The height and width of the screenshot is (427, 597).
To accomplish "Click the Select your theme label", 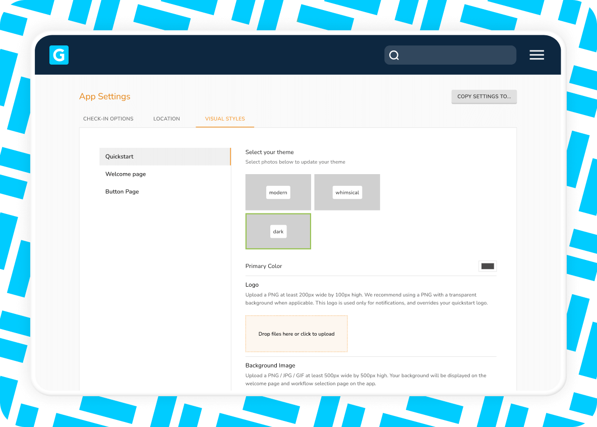I will point(269,152).
